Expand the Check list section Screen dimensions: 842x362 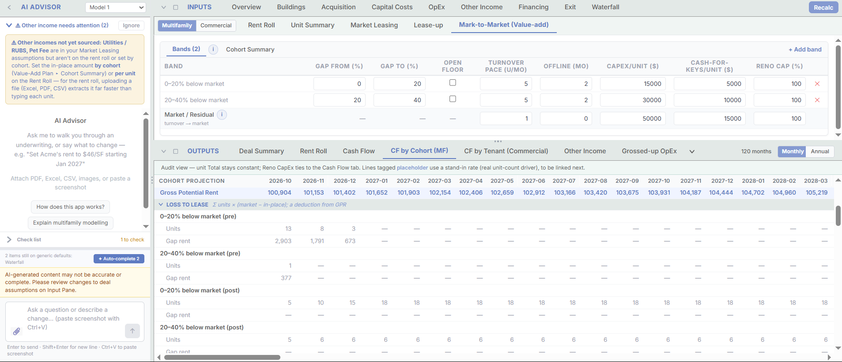tap(9, 240)
